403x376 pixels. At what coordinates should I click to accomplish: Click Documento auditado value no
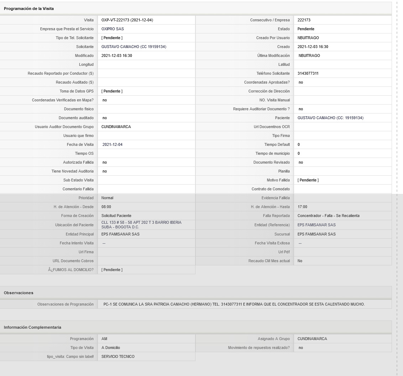[x=105, y=118]
